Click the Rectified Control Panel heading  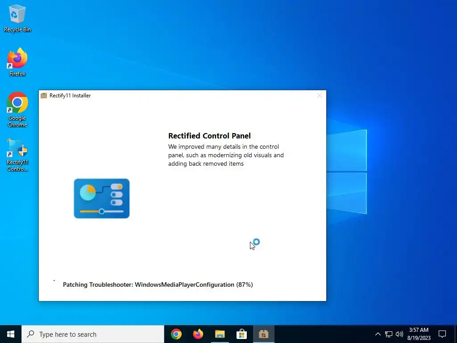click(x=209, y=136)
